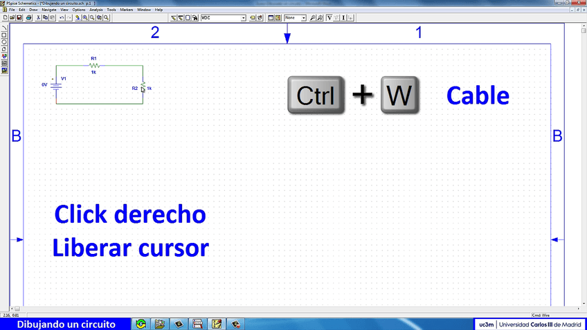Click the horizontal scrollbar left arrow
Image resolution: width=587 pixels, height=330 pixels.
click(x=12, y=309)
